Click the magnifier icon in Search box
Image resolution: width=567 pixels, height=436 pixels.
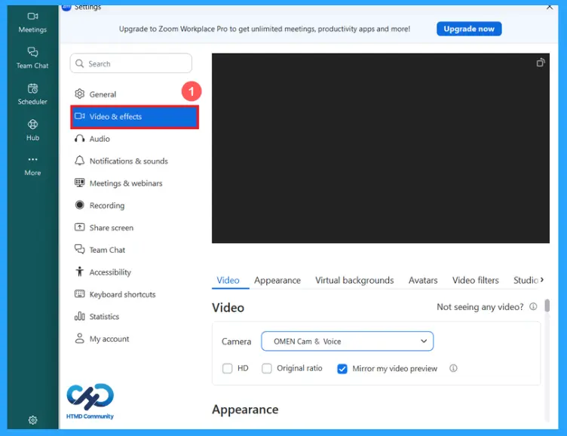[x=80, y=63]
